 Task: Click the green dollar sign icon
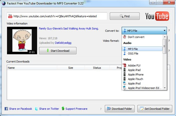pyautogui.click(x=63, y=108)
